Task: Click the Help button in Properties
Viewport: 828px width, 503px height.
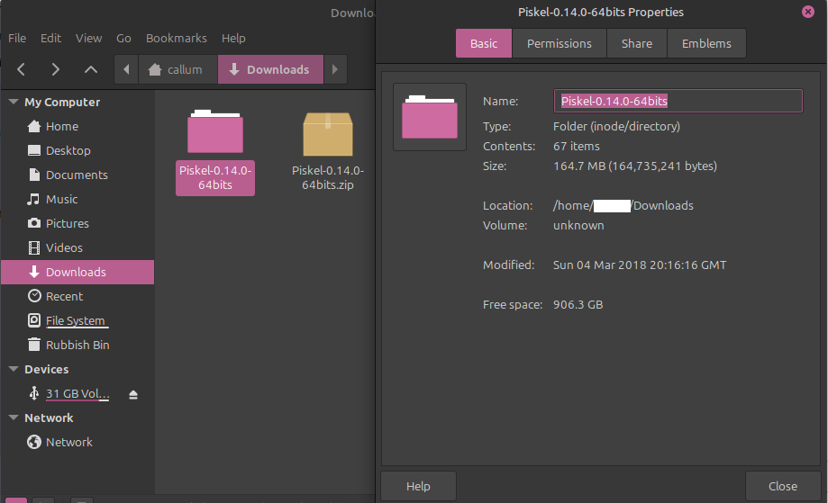Action: (418, 486)
